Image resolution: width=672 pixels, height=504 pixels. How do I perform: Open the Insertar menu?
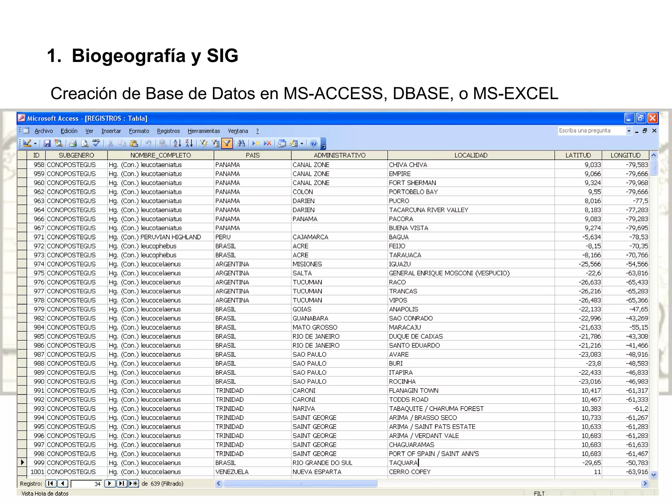coord(111,131)
